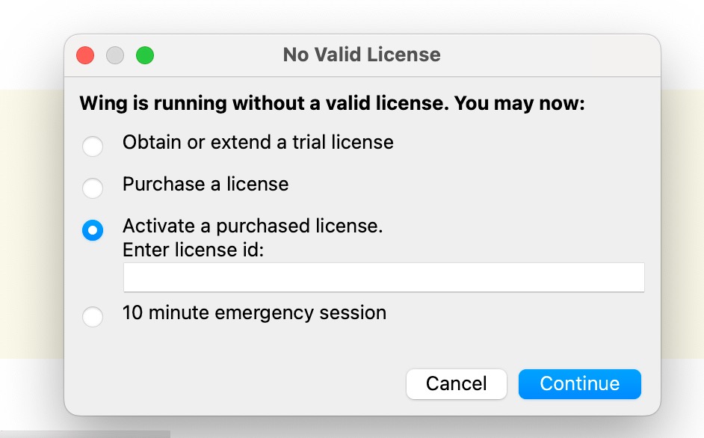The height and width of the screenshot is (438, 704).
Task: Click the "Obtain or extend a trial license" label
Action: pos(258,142)
